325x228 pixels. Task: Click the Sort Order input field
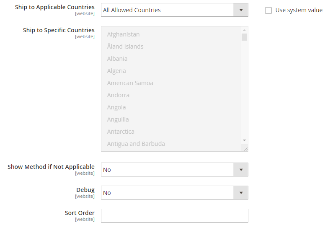(x=174, y=216)
